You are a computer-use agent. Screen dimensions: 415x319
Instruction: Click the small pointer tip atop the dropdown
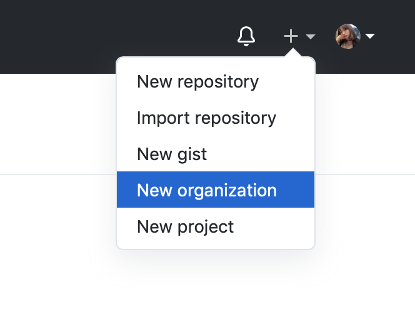pos(291,55)
